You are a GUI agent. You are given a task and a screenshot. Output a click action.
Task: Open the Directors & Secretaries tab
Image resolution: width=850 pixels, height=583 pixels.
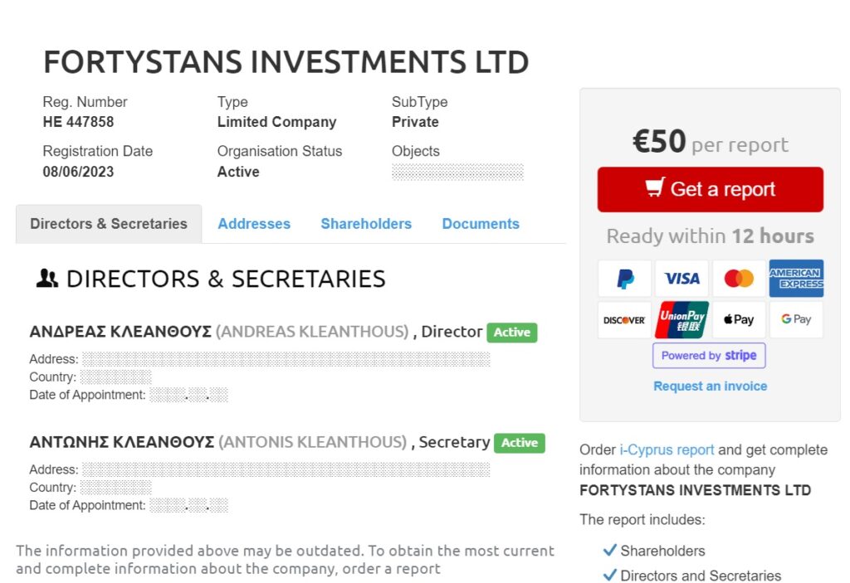click(x=109, y=224)
